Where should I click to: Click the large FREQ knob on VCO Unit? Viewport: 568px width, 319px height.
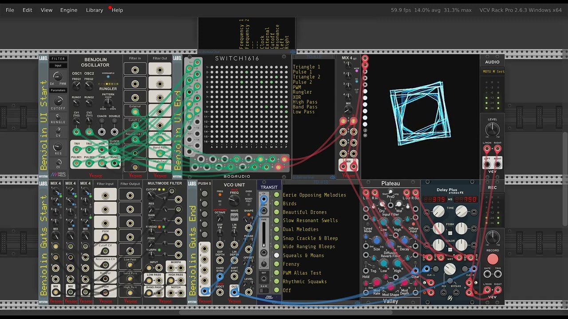pyautogui.click(x=234, y=201)
